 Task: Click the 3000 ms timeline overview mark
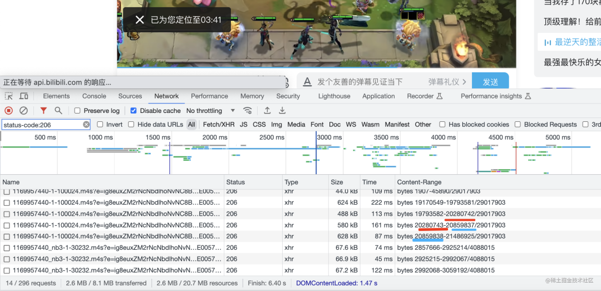[x=328, y=137]
